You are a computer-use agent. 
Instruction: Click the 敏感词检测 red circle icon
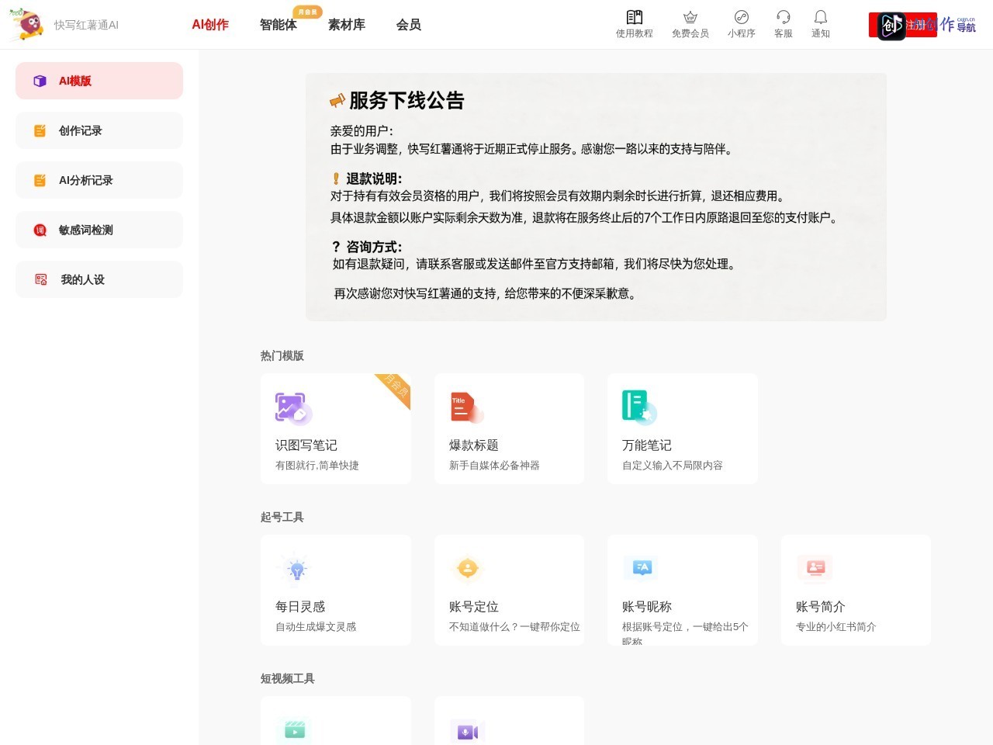coord(40,230)
